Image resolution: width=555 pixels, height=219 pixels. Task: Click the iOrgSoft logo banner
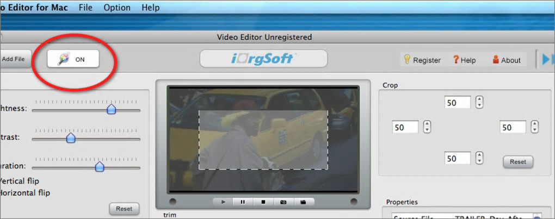tap(264, 58)
